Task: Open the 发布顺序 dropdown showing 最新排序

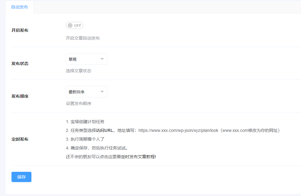Action: (x=86, y=92)
